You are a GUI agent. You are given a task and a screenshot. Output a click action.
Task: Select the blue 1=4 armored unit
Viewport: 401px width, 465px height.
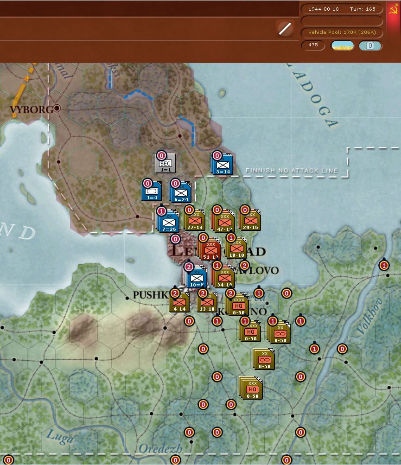coord(152,191)
